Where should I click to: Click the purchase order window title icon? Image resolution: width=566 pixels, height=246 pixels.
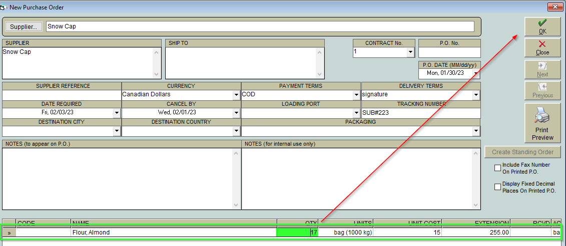coord(3,7)
